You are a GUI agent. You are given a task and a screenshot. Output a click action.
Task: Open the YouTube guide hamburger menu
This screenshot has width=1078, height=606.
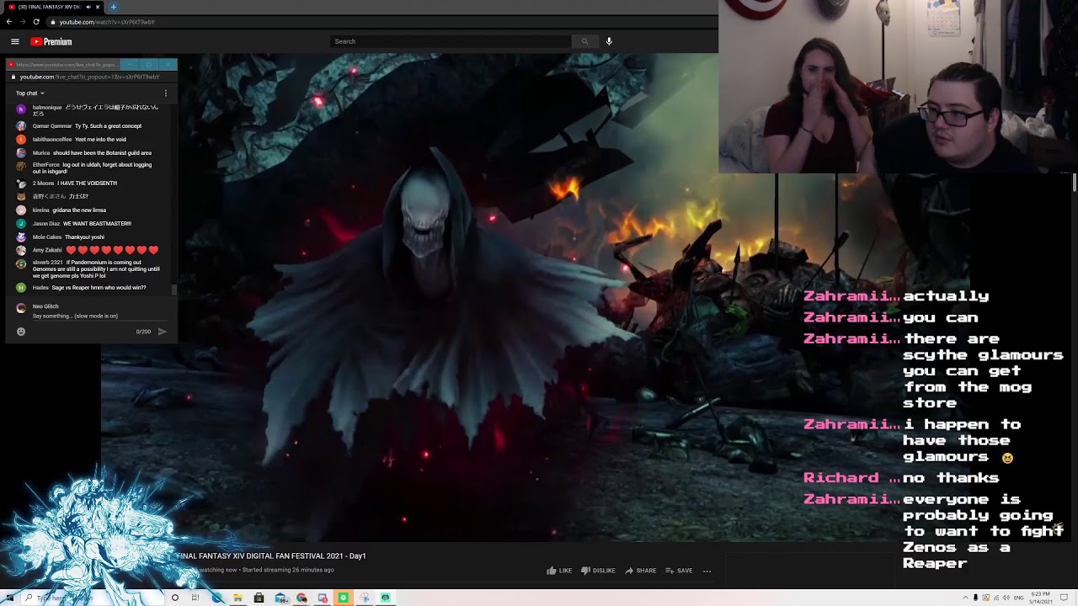tap(14, 41)
